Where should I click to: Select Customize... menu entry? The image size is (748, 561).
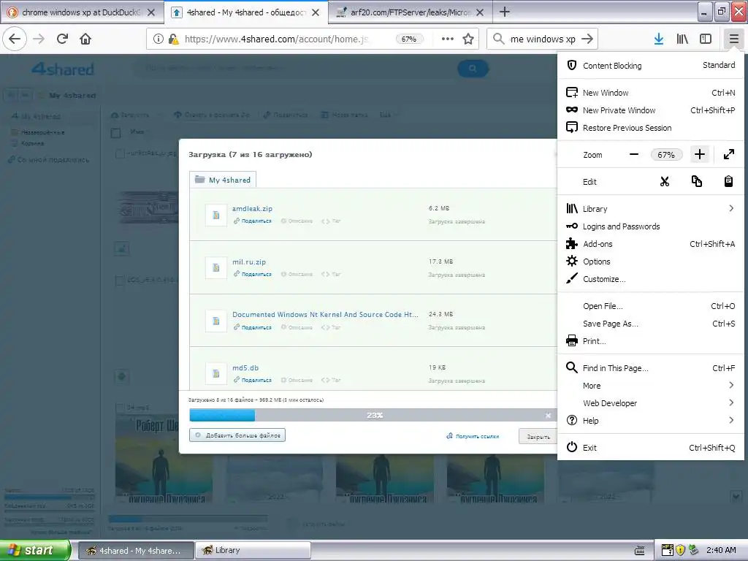pyautogui.click(x=651, y=279)
